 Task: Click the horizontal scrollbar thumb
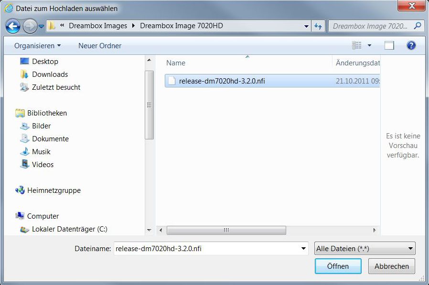(226, 230)
